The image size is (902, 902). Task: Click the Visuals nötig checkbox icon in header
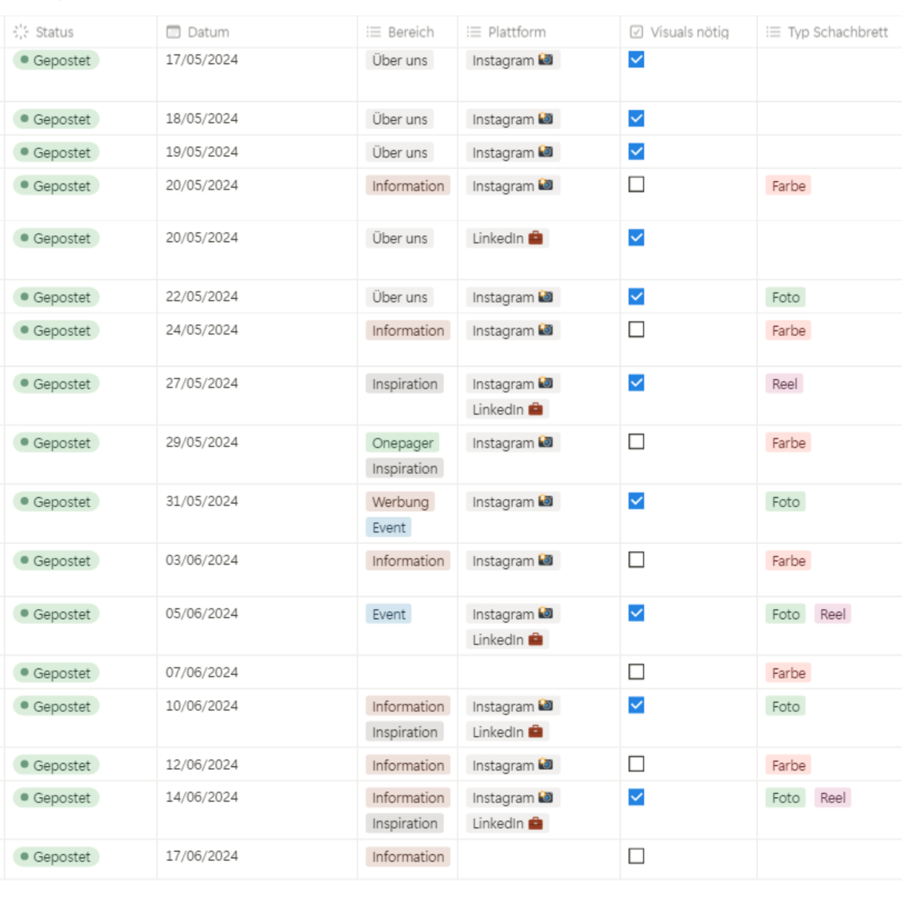point(637,32)
